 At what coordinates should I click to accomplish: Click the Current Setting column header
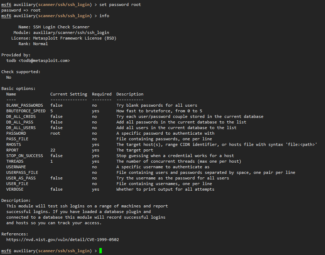point(69,94)
